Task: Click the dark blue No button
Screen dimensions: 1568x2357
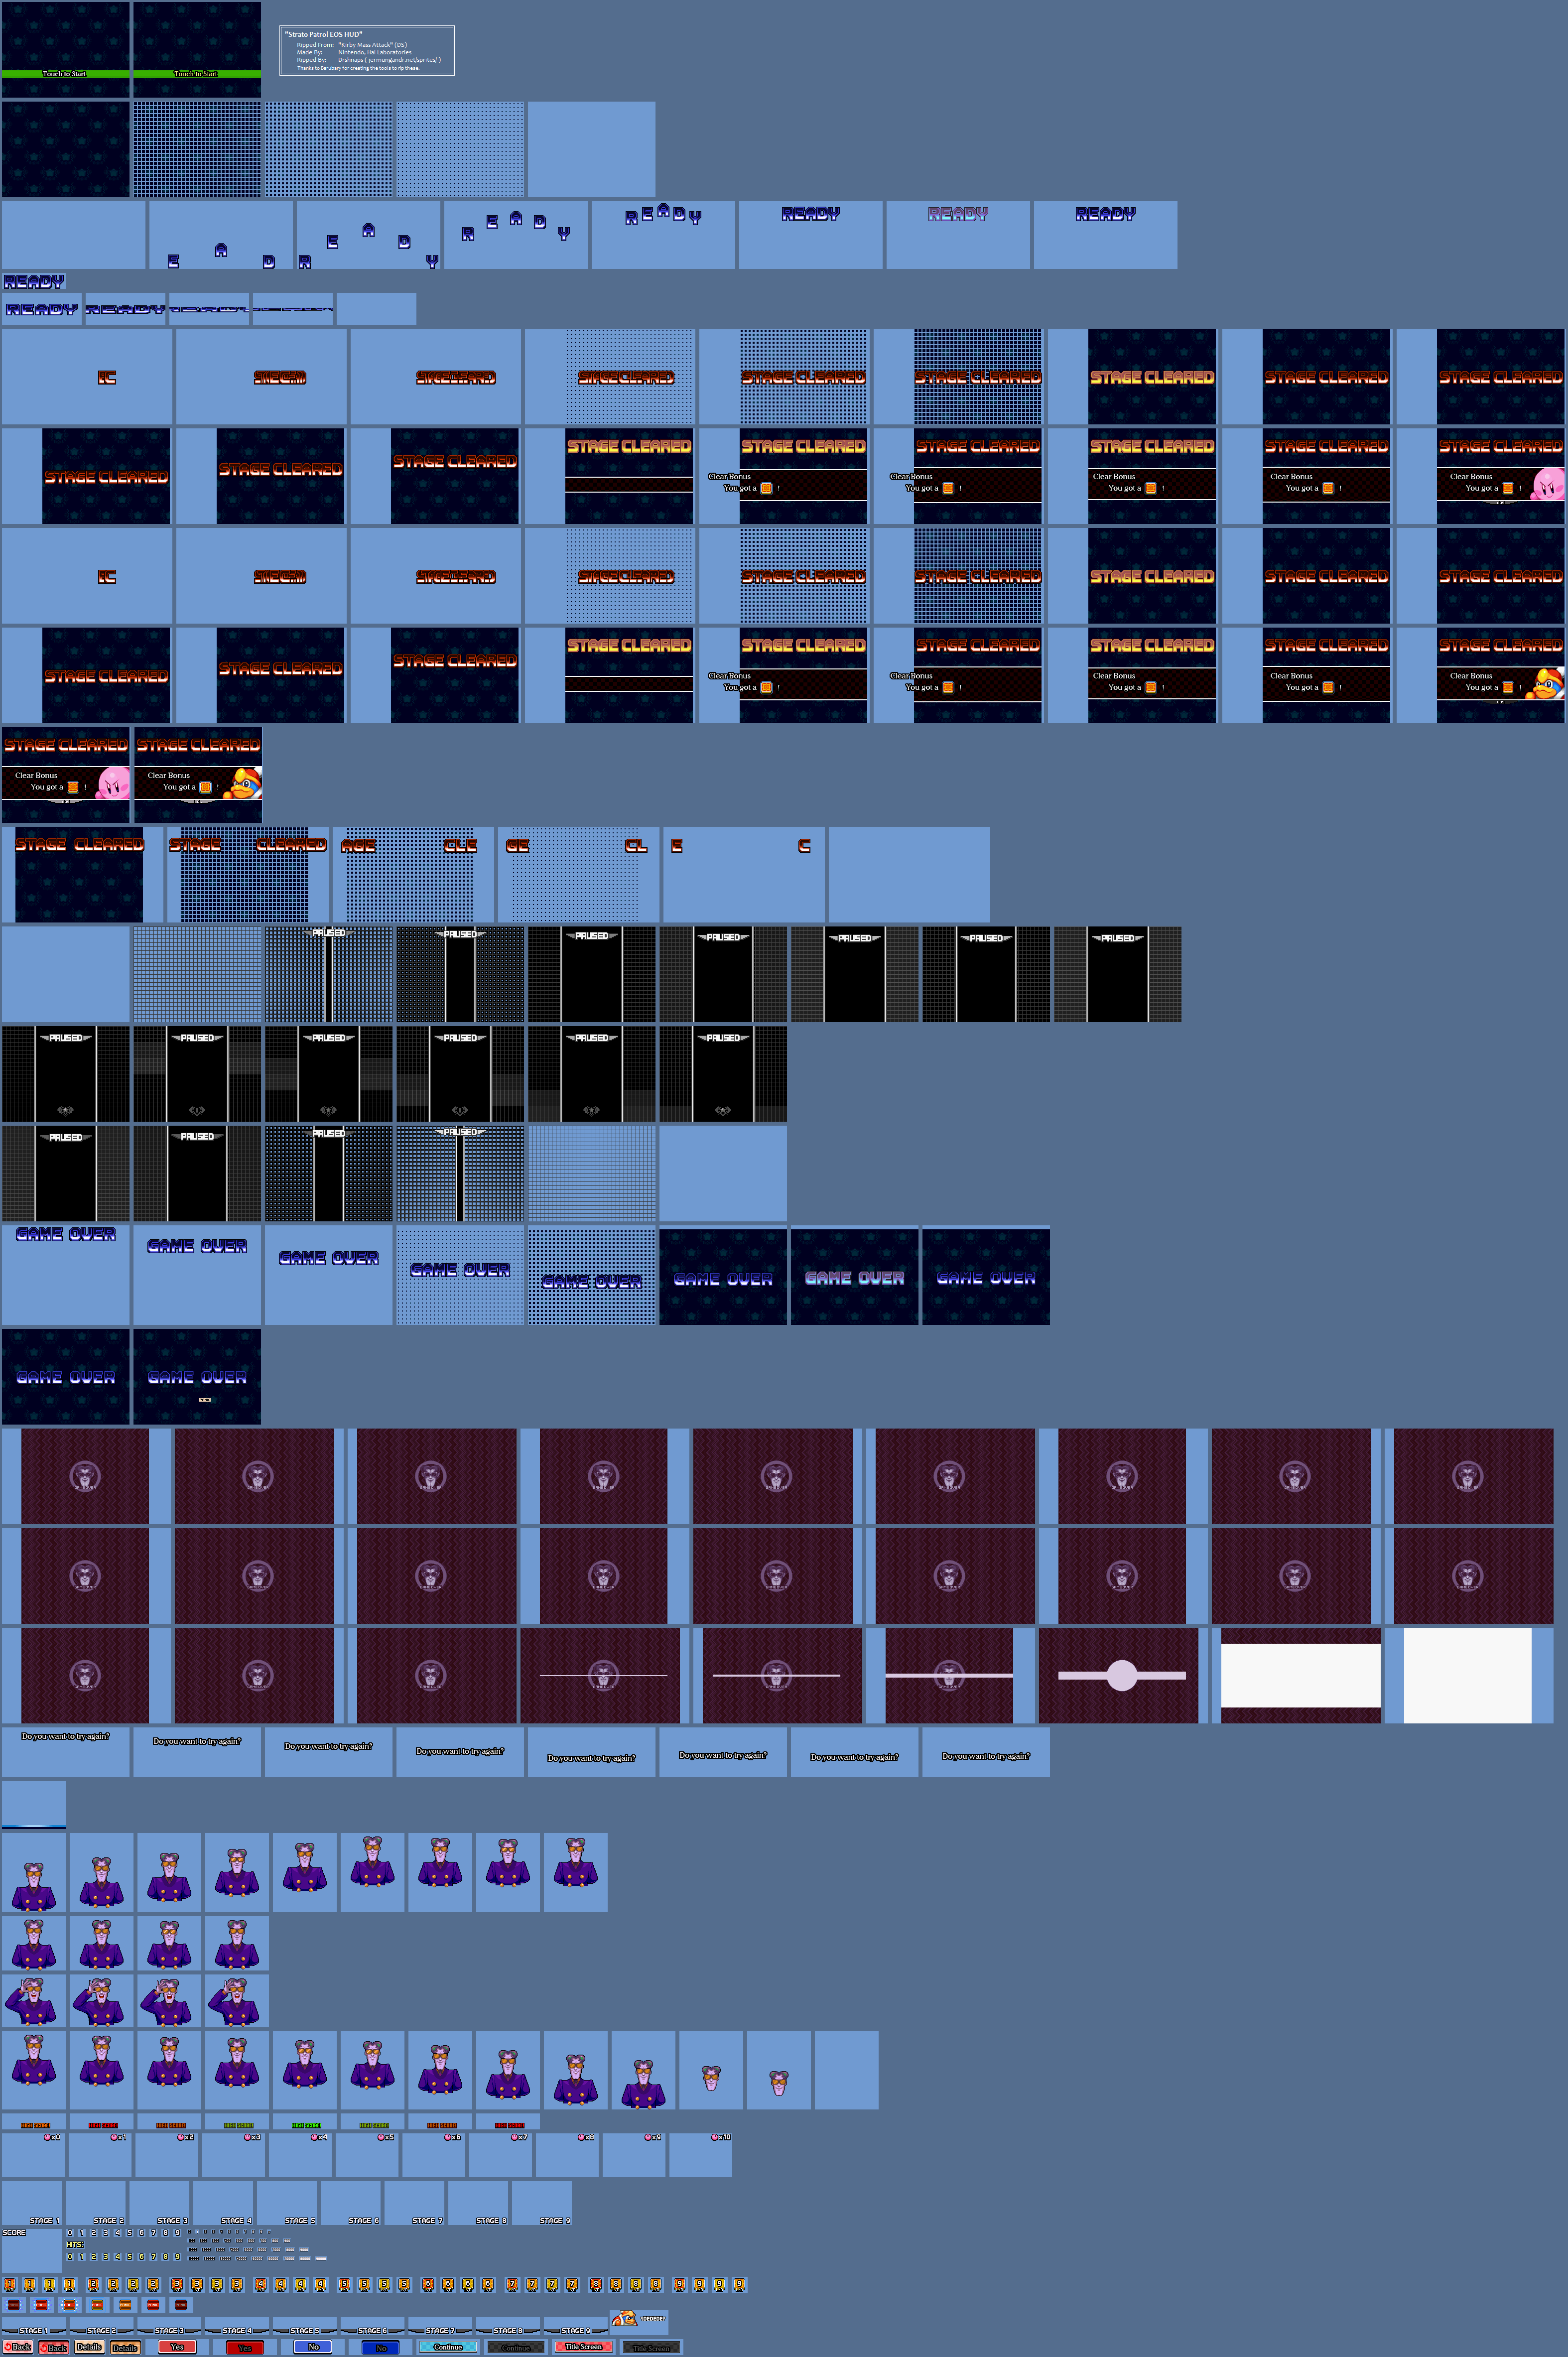Action: coord(381,2347)
